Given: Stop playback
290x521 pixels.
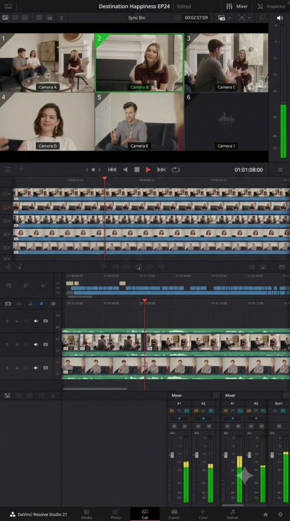Looking at the screenshot, I should click(136, 170).
